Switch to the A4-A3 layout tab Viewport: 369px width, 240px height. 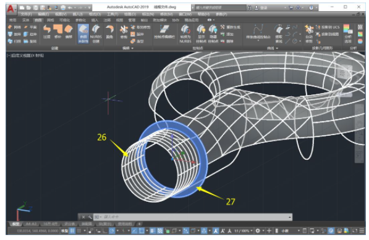pyautogui.click(x=31, y=224)
